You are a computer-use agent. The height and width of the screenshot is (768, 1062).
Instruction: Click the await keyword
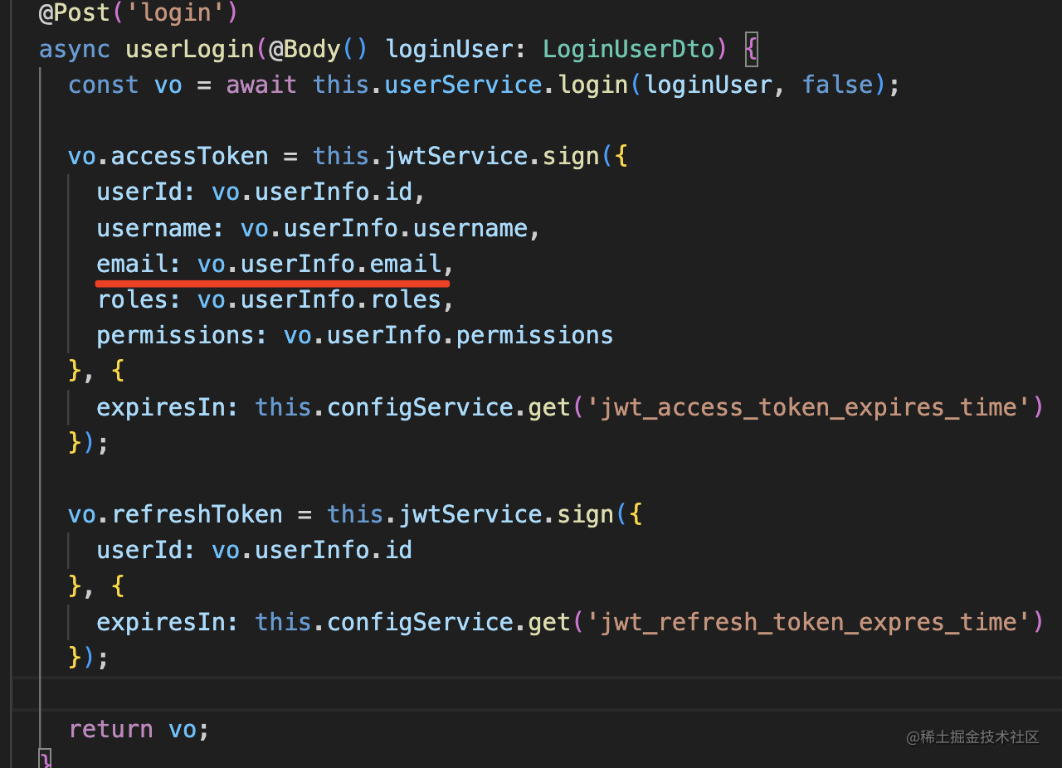(x=261, y=85)
